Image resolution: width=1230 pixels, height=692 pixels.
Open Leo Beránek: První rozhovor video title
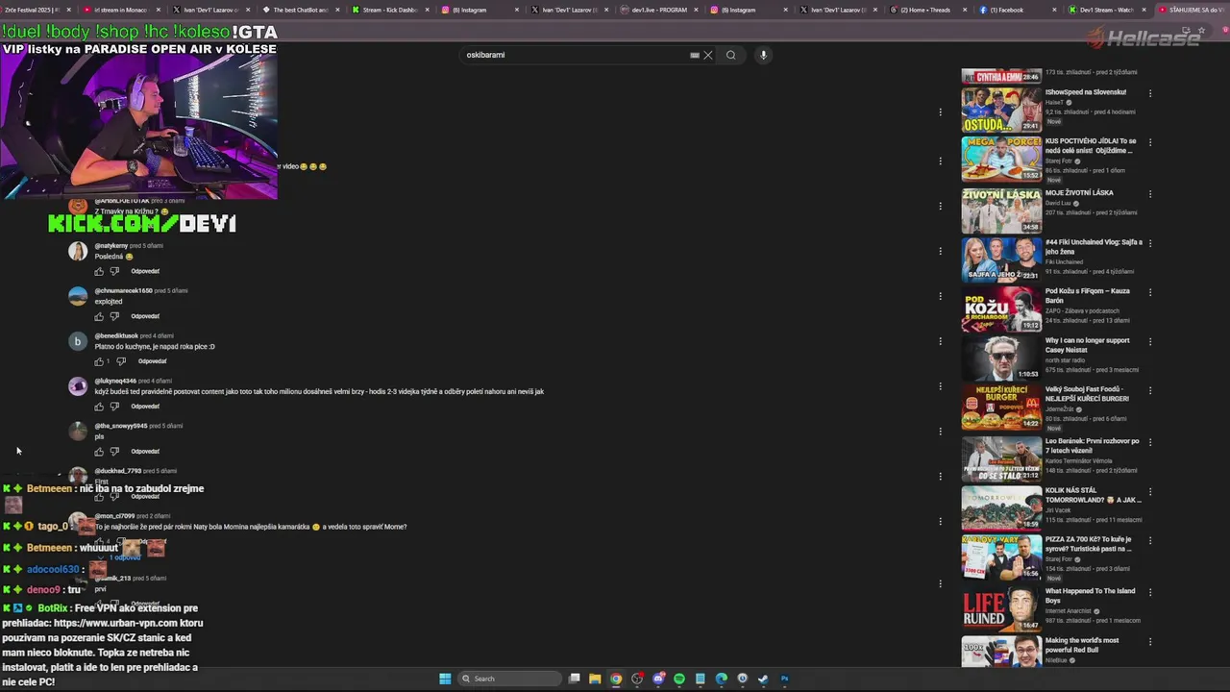(1093, 446)
